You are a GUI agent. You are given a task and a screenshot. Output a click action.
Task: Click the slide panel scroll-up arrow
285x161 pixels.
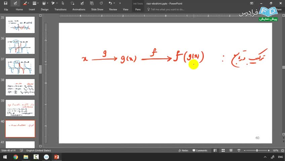click(40, 15)
